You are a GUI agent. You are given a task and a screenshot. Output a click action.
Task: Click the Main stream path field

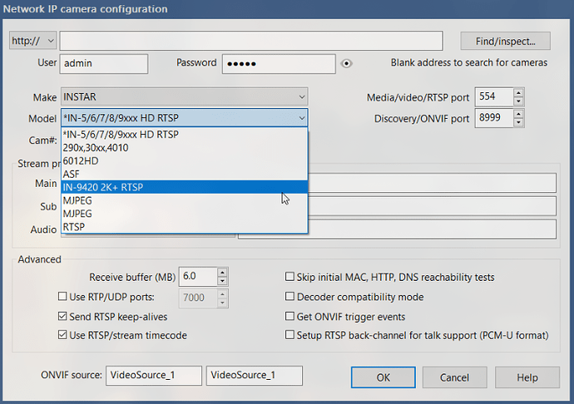tap(432, 183)
